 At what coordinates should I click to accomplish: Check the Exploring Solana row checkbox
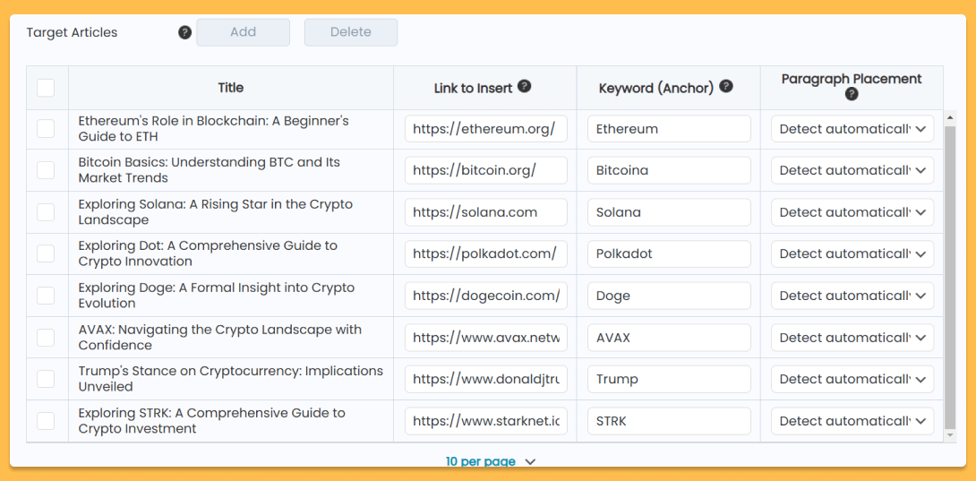tap(46, 212)
